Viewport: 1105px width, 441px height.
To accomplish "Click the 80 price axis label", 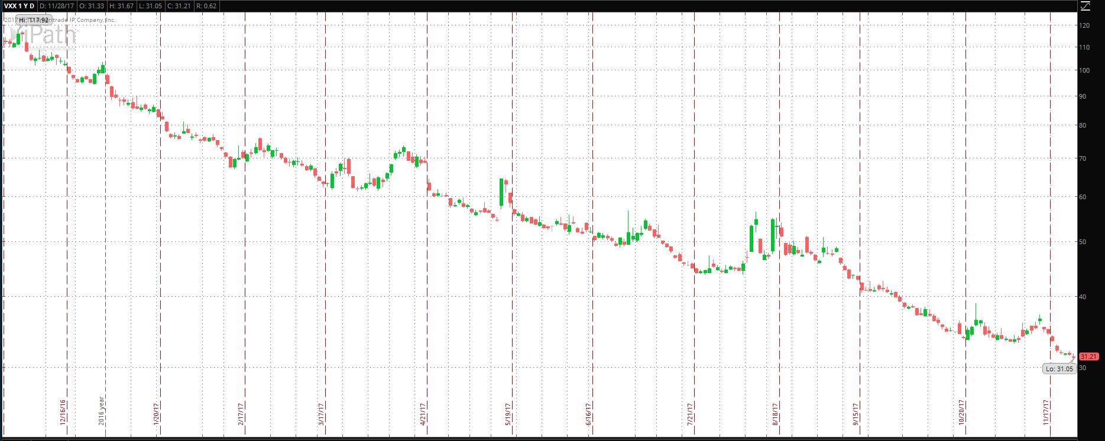I will point(1083,125).
